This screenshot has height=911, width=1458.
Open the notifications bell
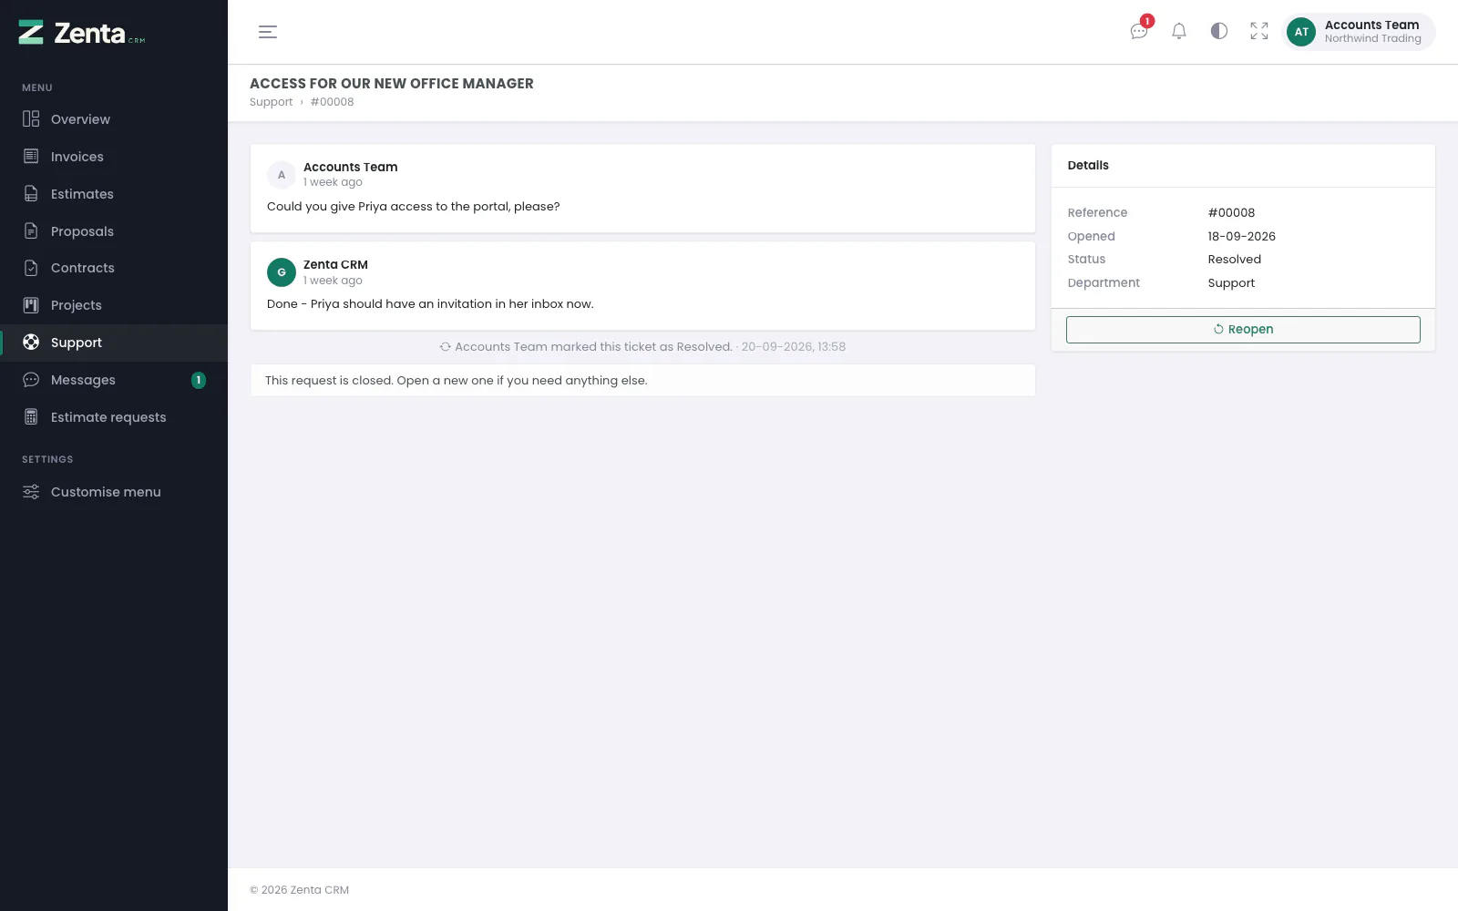coord(1179,32)
